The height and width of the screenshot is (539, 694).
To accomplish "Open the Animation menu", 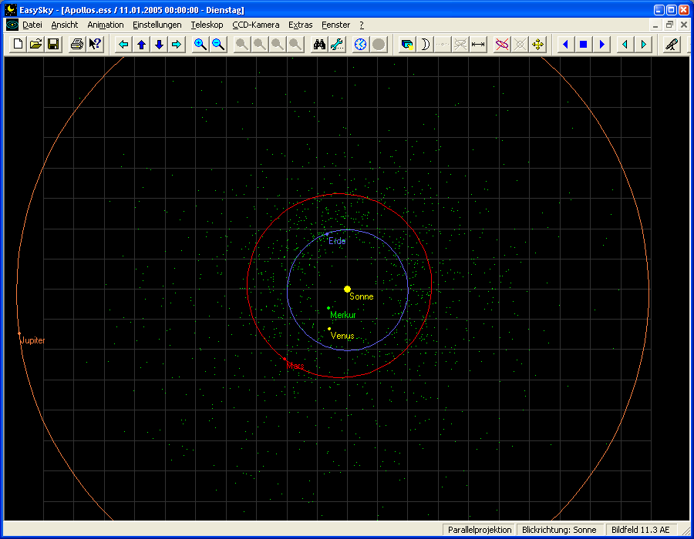I will click(105, 25).
